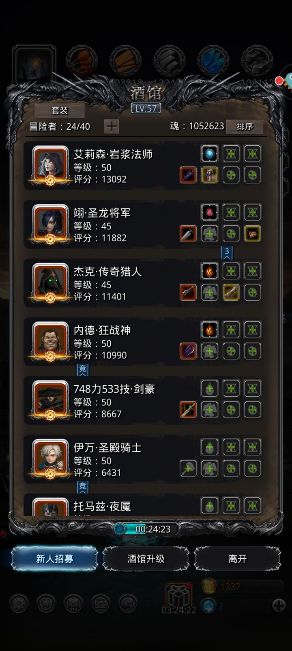Screen dimensions: 292x651
Task: Click the 离开 leave button
Action: (x=237, y=559)
